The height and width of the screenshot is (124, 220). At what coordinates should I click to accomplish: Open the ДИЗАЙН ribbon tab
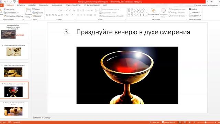(32, 6)
